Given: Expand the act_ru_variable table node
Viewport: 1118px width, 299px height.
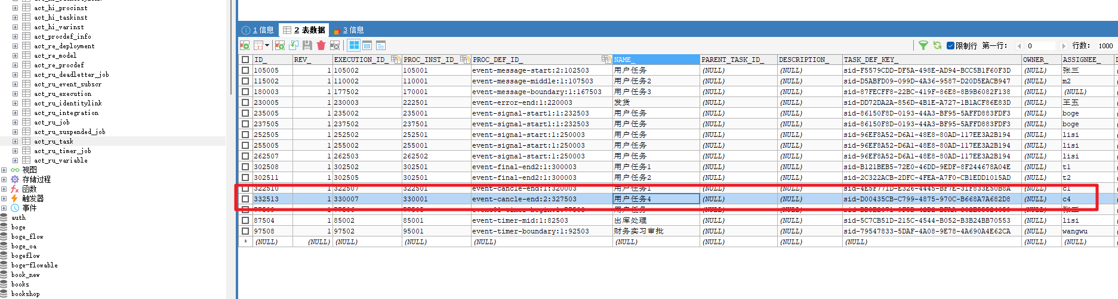Looking at the screenshot, I should click(16, 160).
